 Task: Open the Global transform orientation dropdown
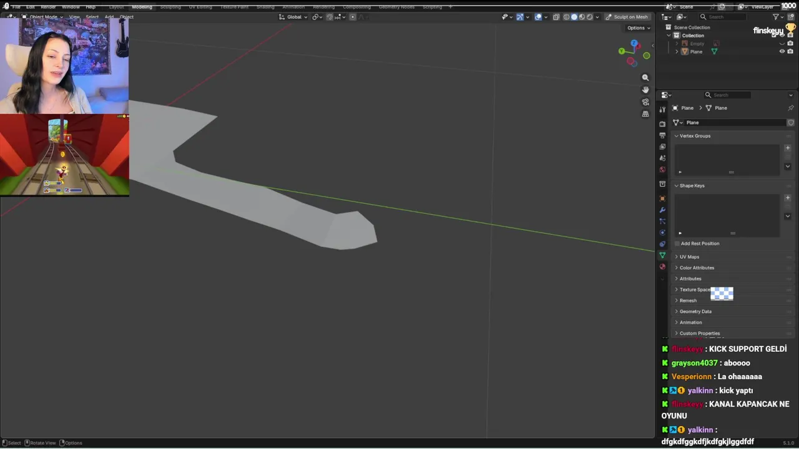click(293, 17)
